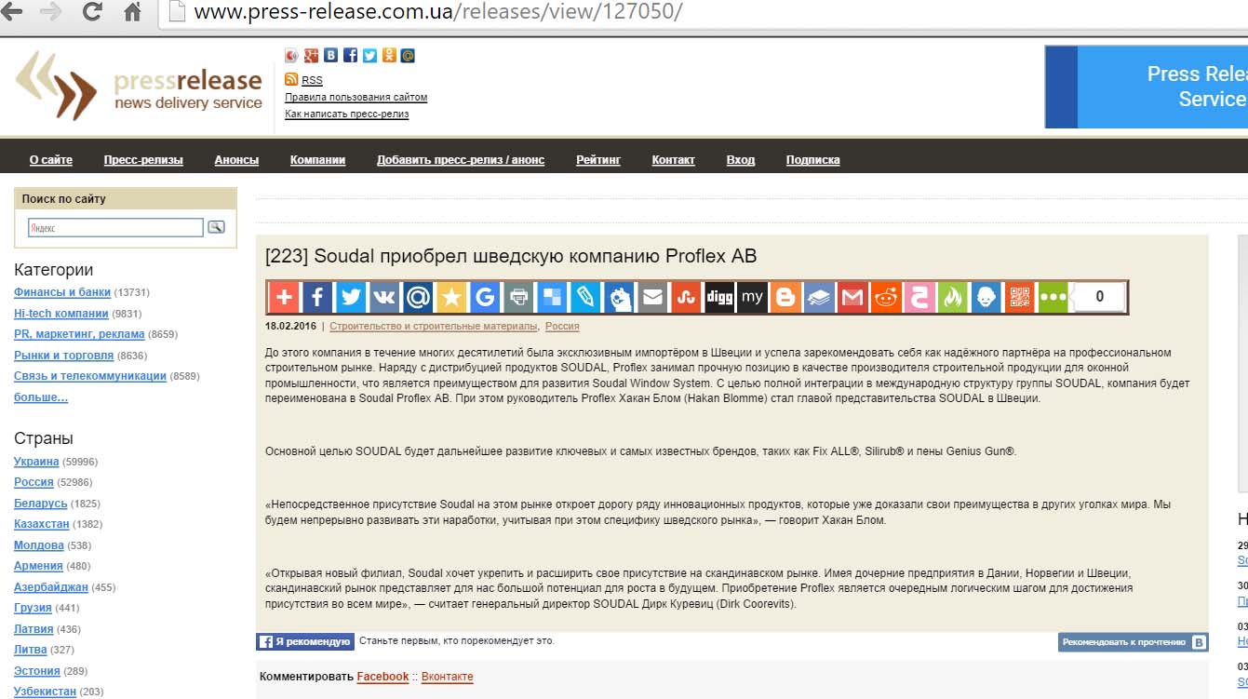Click the Odnoklassniki icon in the site header
This screenshot has width=1248, height=699.
coord(389,56)
